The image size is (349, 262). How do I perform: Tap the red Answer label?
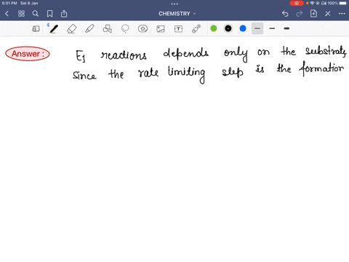point(28,54)
